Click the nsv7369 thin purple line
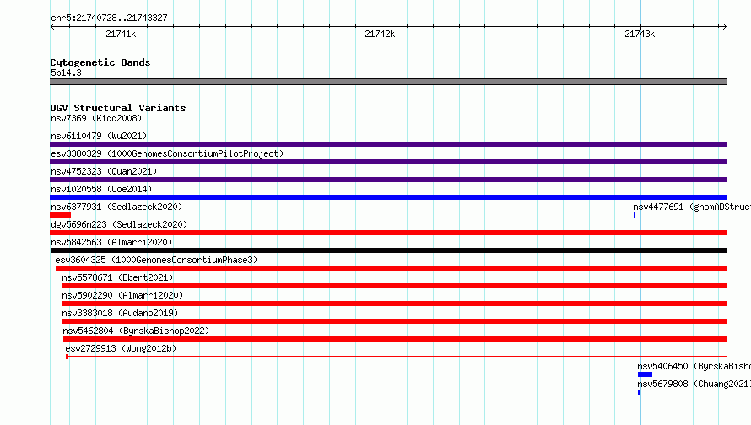Viewport: 751px width, 425px height. 388,126
